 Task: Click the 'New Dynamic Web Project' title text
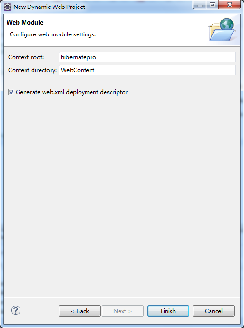[x=49, y=7]
